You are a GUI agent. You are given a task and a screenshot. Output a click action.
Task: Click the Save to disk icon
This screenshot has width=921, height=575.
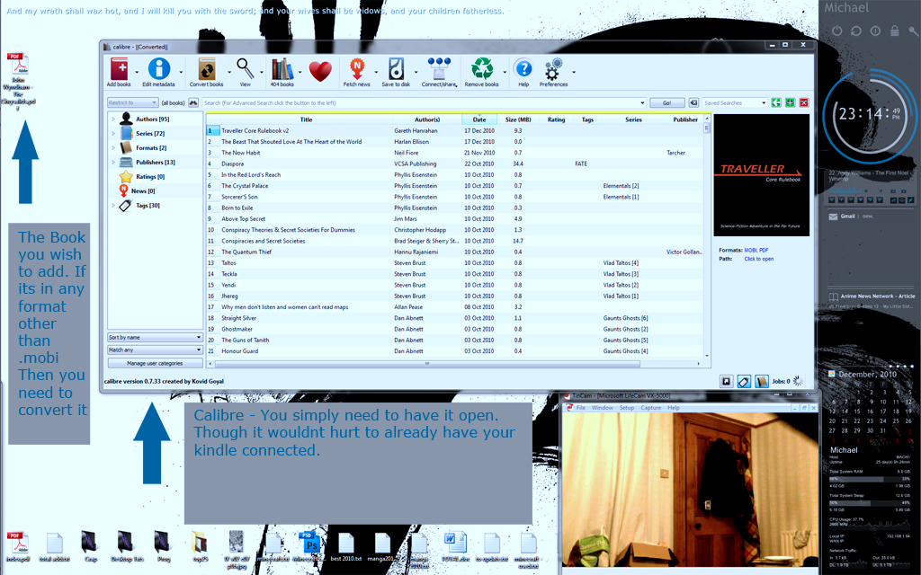coord(397,69)
